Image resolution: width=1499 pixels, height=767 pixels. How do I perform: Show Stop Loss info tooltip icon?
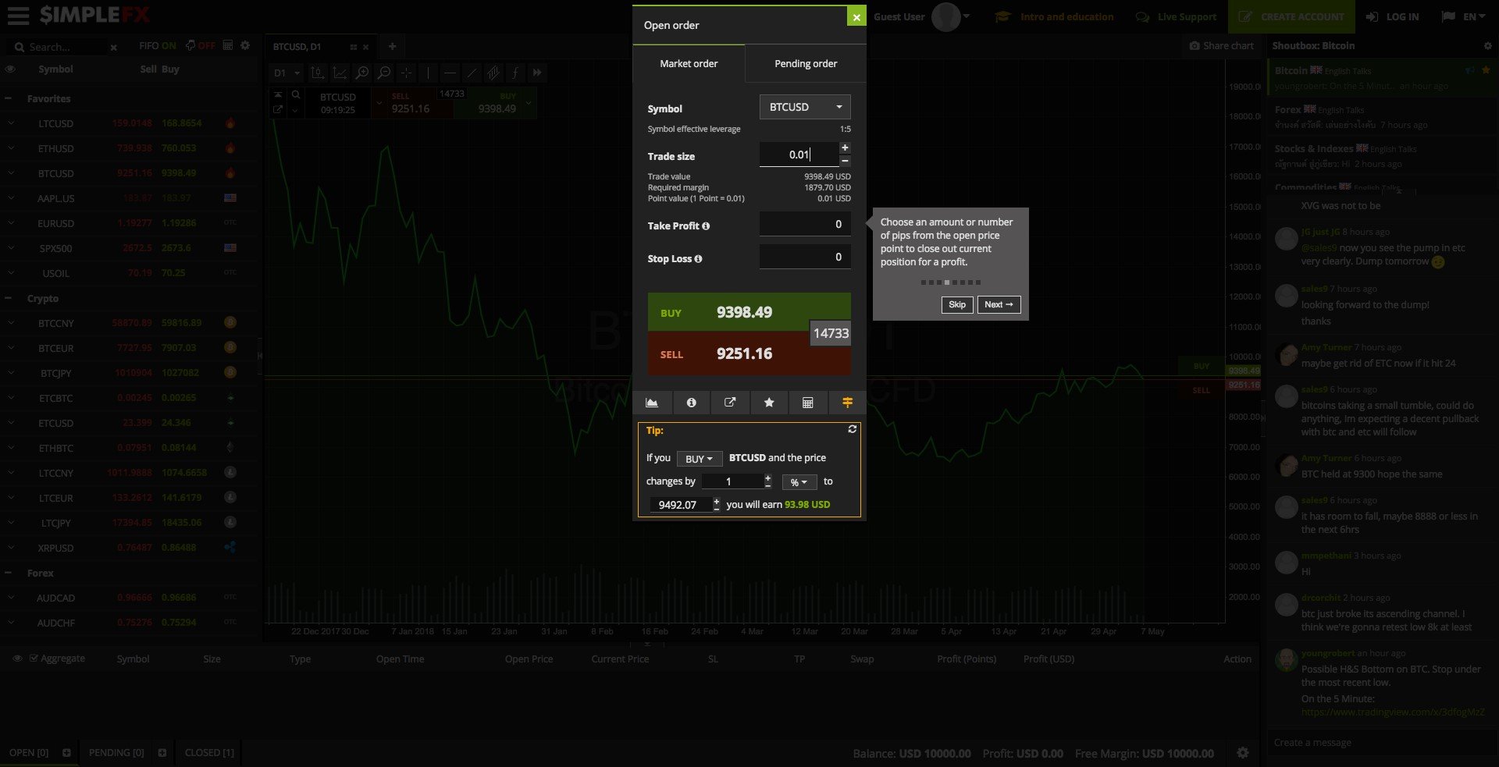(x=698, y=259)
